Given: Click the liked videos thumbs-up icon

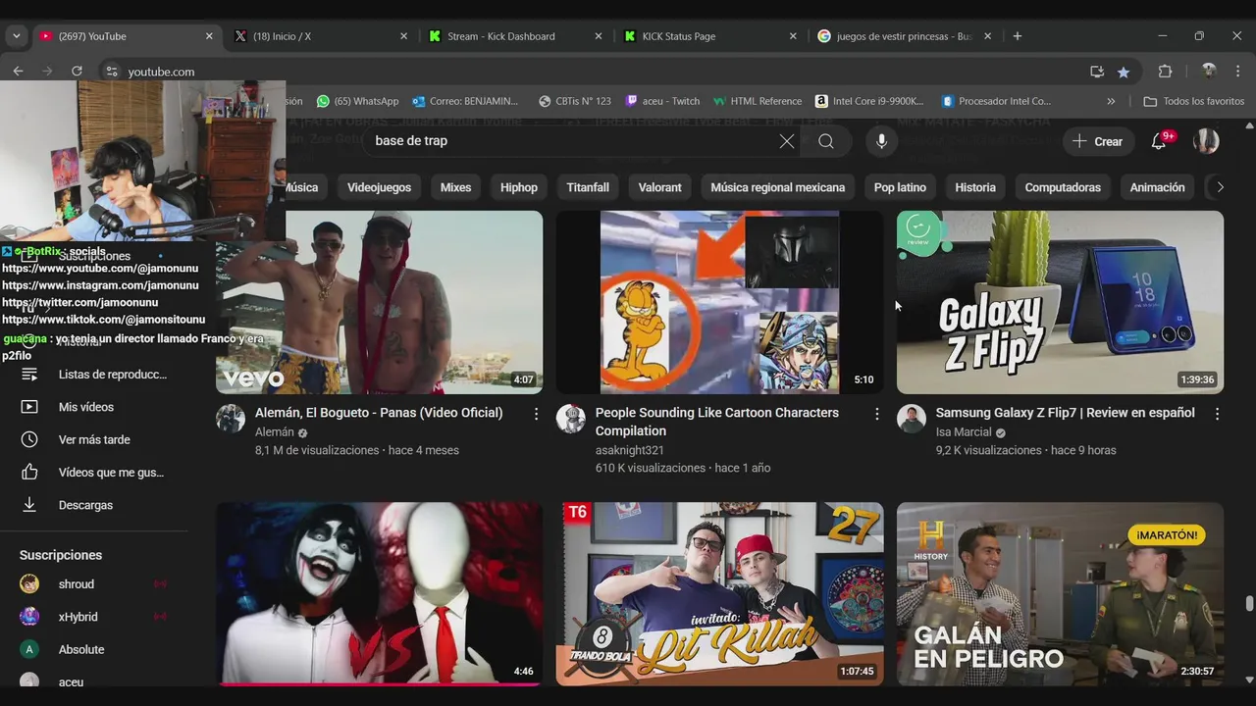Looking at the screenshot, I should (29, 473).
